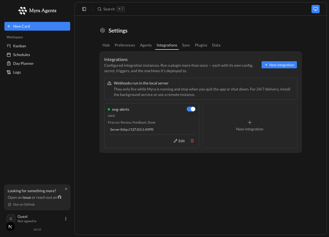
Task: Edit the eng-alerts integration
Action: (x=179, y=141)
